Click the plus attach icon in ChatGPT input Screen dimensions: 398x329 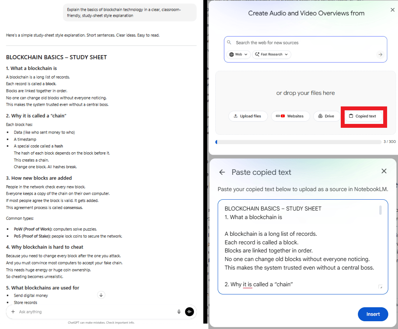click(13, 312)
